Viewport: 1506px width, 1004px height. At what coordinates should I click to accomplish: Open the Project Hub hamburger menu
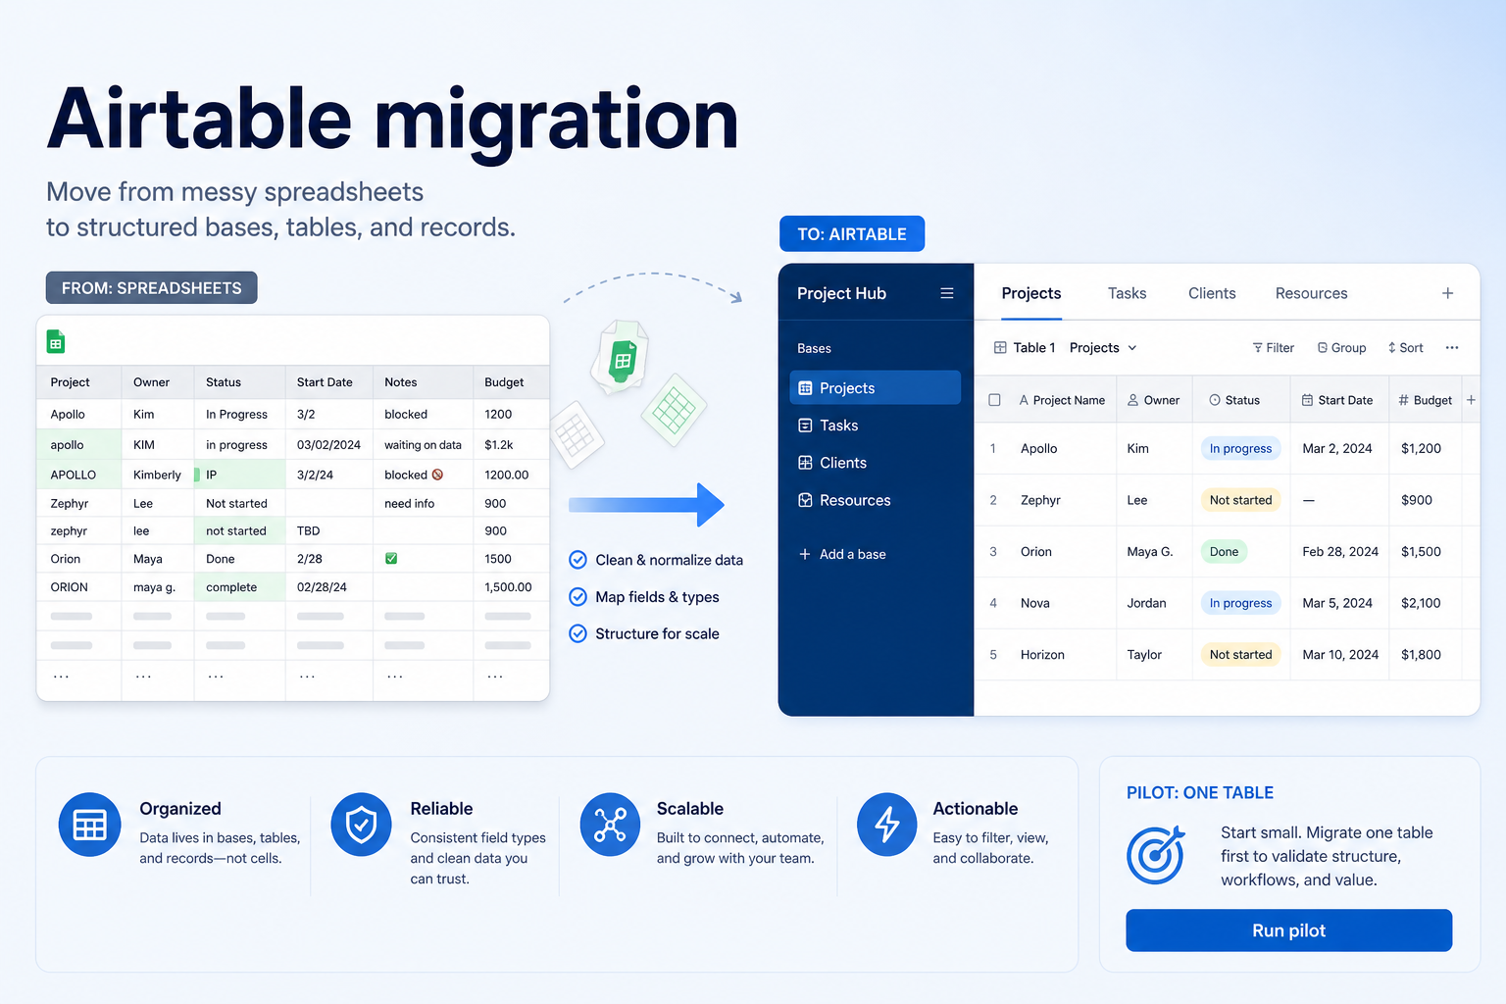pos(947,293)
